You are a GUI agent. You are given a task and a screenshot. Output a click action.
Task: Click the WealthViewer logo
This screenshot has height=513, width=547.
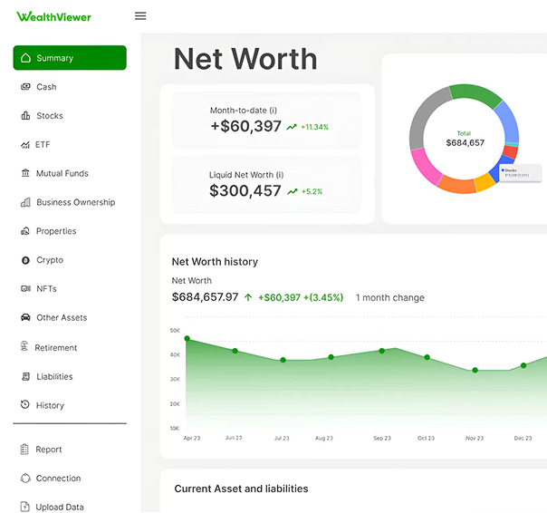[x=53, y=16]
